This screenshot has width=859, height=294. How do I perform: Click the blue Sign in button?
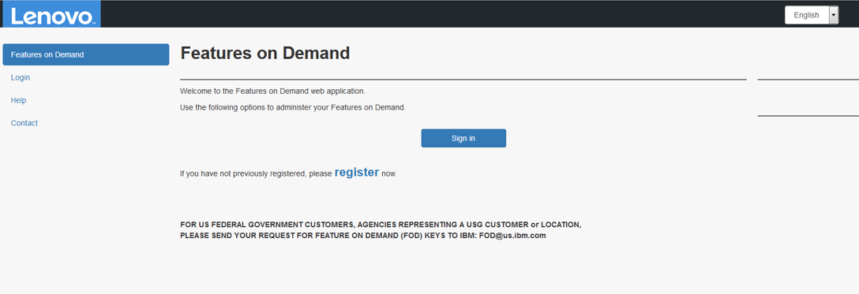tap(463, 138)
